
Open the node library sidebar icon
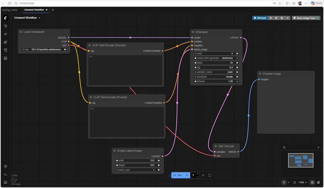point(6,42)
